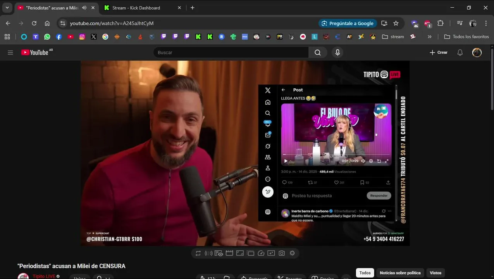The height and width of the screenshot is (279, 494).
Task: Open the YouTube notifications bell
Action: [460, 52]
